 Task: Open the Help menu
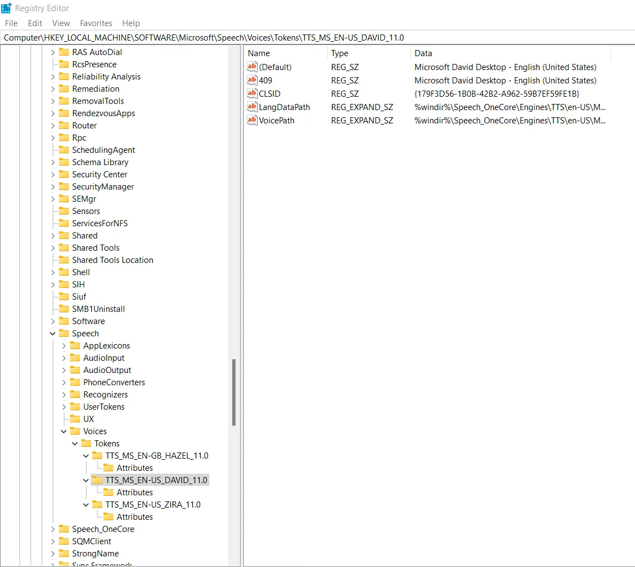[x=131, y=23]
